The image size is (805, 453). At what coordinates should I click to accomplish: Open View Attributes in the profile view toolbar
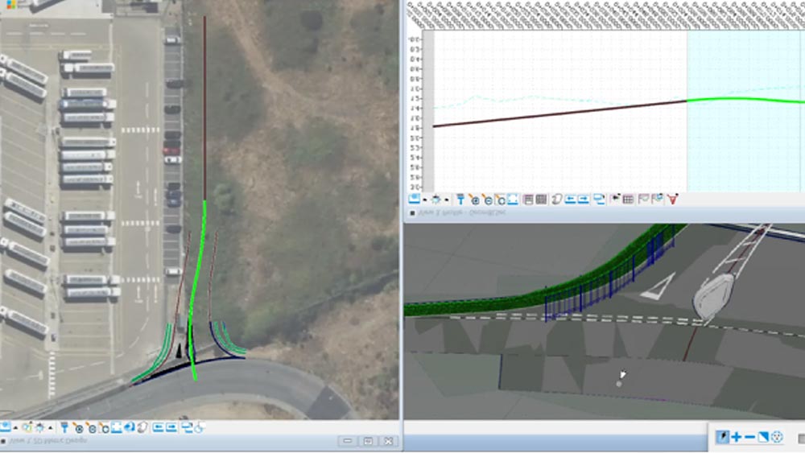[x=415, y=199]
